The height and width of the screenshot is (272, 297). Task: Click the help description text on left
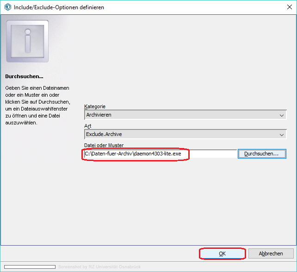tap(37, 105)
